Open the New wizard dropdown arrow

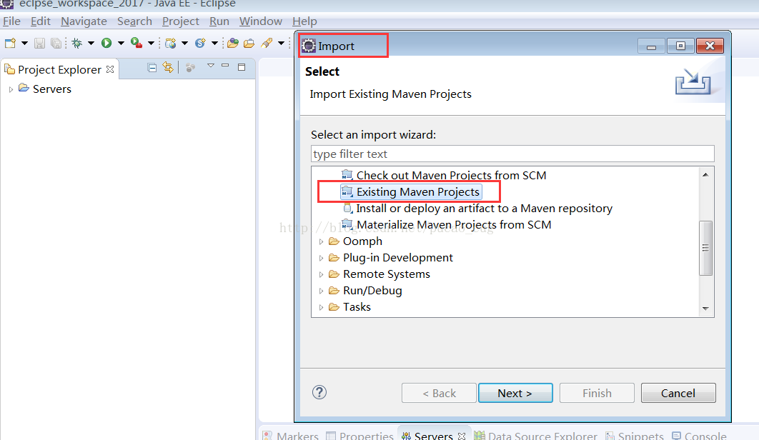pos(24,44)
